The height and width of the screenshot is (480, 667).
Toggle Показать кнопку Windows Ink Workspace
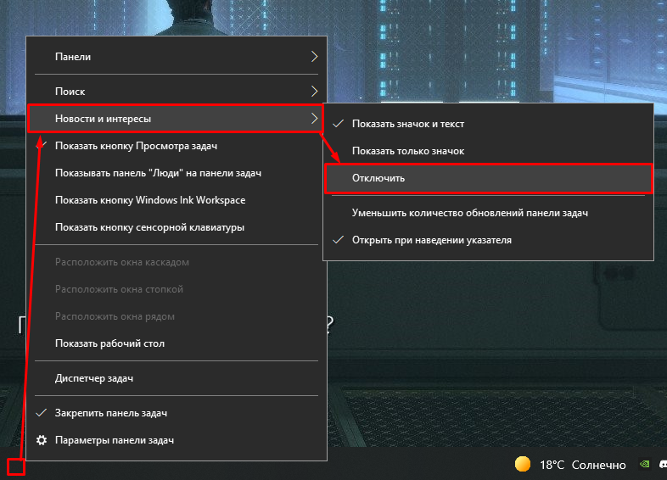[177, 200]
